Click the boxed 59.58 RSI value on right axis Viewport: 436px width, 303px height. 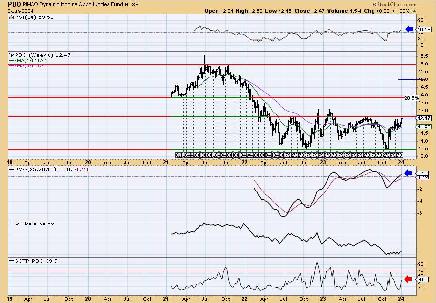coord(423,29)
